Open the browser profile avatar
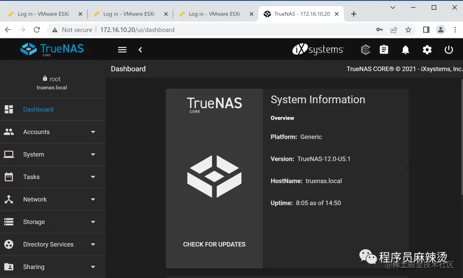Screen dimensions: 463x278 pyautogui.click(x=441, y=30)
